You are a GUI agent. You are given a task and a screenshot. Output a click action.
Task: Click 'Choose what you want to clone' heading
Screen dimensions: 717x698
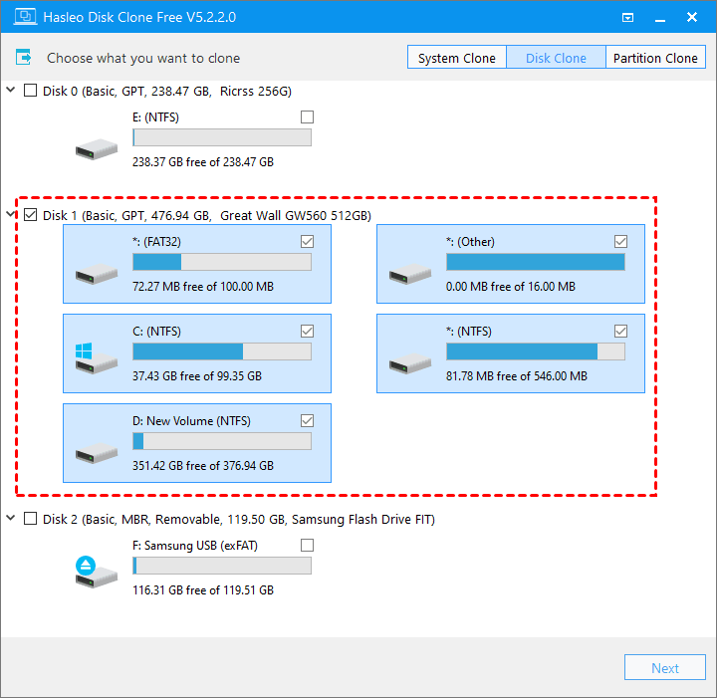[x=143, y=58]
